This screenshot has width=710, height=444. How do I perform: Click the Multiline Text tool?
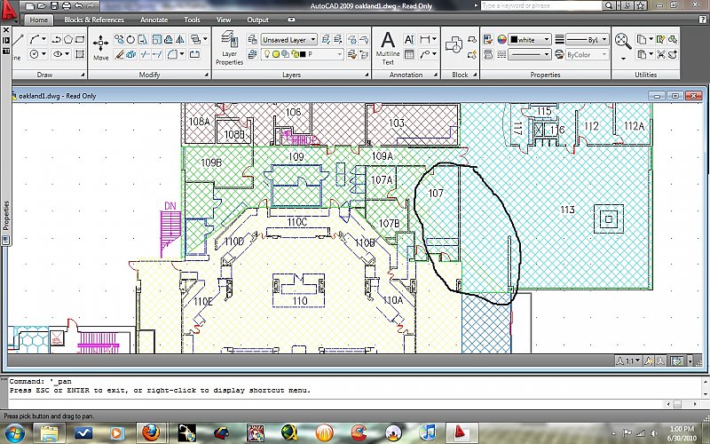coord(388,48)
